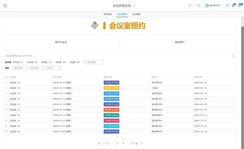244x149 pixels.
Task: Click the 搜索数据 search input
Action: (x=93, y=62)
